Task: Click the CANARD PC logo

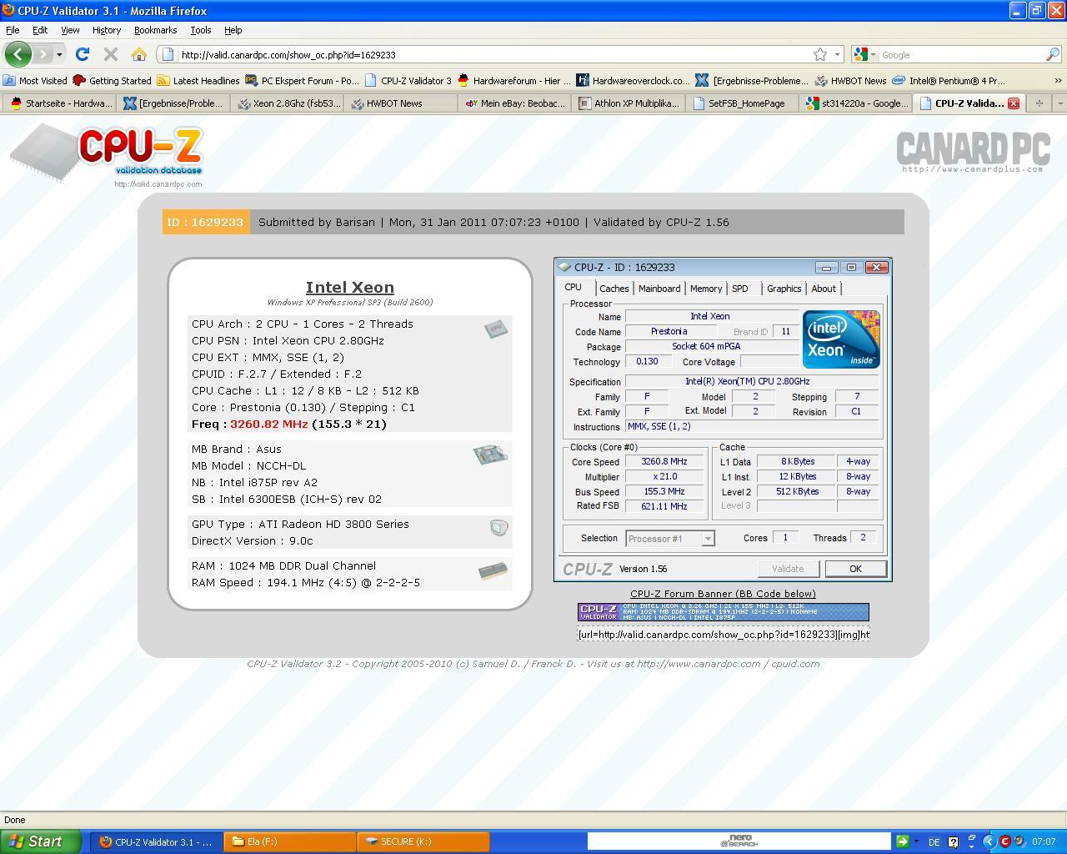Action: point(973,153)
